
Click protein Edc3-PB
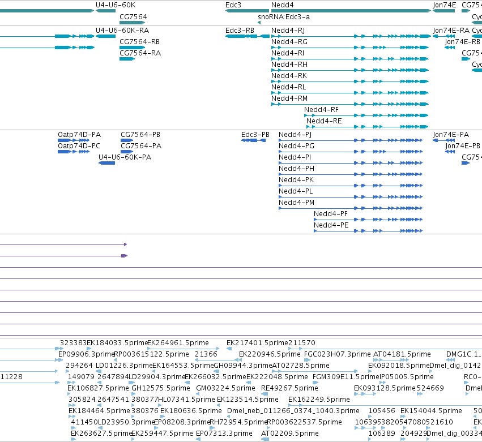click(x=254, y=140)
